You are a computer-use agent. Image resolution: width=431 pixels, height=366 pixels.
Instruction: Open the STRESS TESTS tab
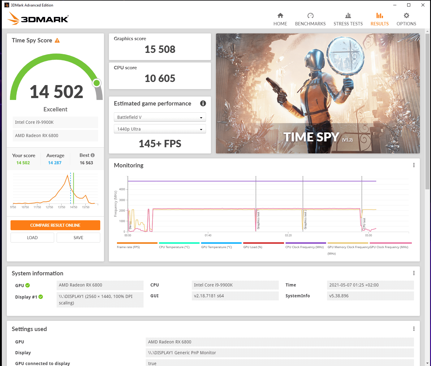click(348, 19)
